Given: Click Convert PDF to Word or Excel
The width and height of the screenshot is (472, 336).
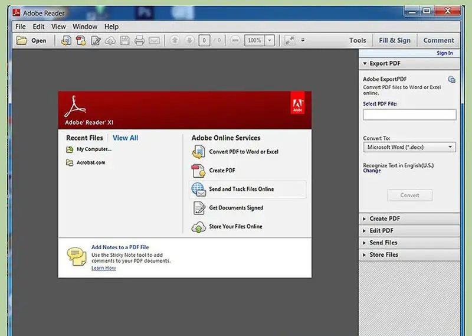Looking at the screenshot, I should [x=244, y=152].
